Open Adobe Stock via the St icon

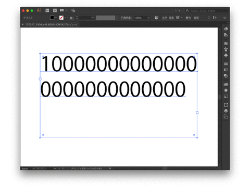(55, 10)
